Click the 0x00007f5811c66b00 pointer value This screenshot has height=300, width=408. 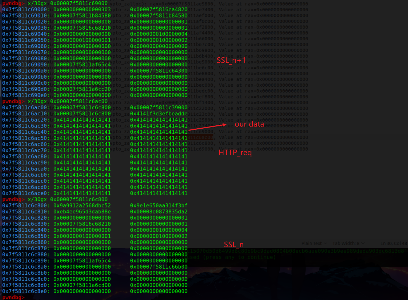[158, 267]
